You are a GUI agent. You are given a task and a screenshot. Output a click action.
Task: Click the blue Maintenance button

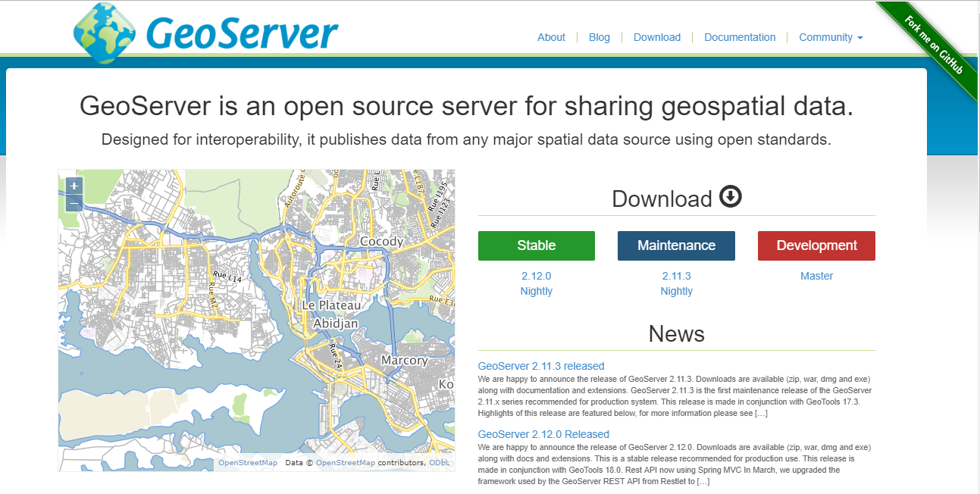click(676, 245)
